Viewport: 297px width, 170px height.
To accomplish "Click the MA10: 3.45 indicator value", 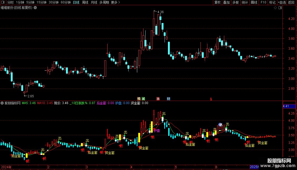I will [x=45, y=103].
